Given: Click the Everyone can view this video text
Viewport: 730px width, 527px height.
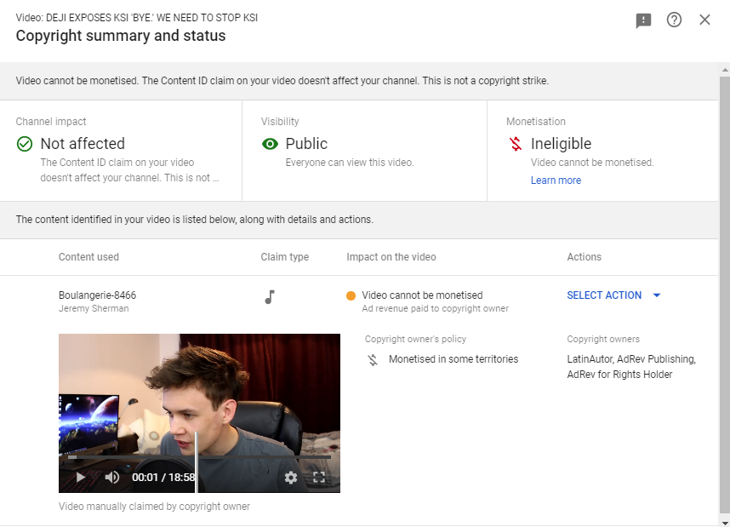Looking at the screenshot, I should (x=350, y=163).
